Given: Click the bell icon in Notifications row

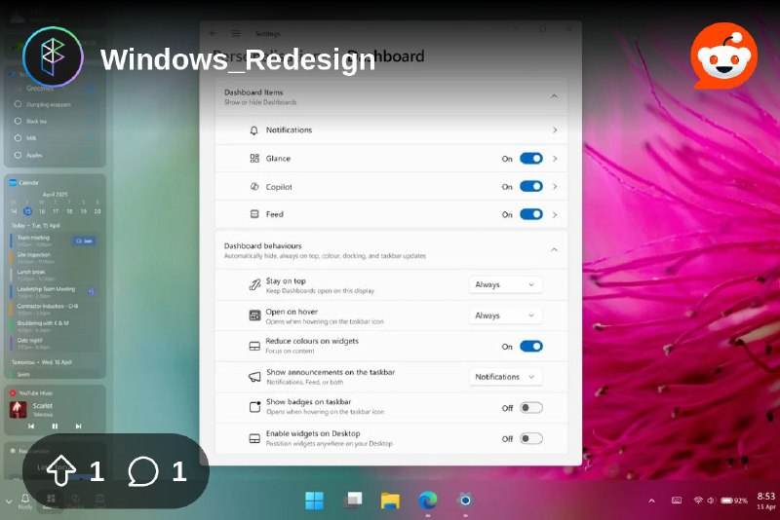Looking at the screenshot, I should [x=253, y=130].
